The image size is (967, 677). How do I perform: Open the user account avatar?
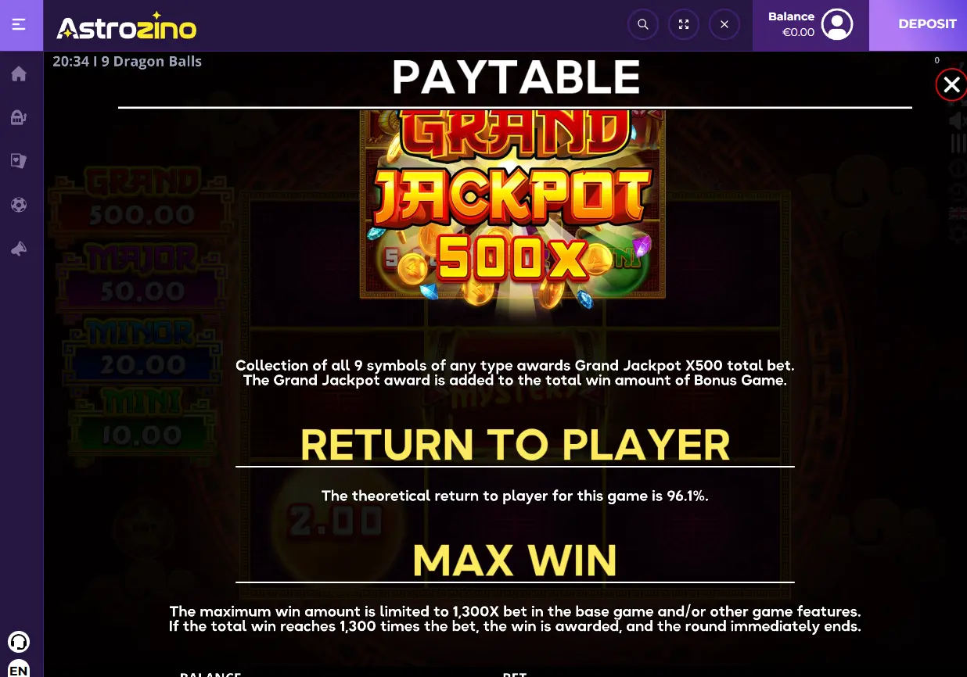coord(837,24)
